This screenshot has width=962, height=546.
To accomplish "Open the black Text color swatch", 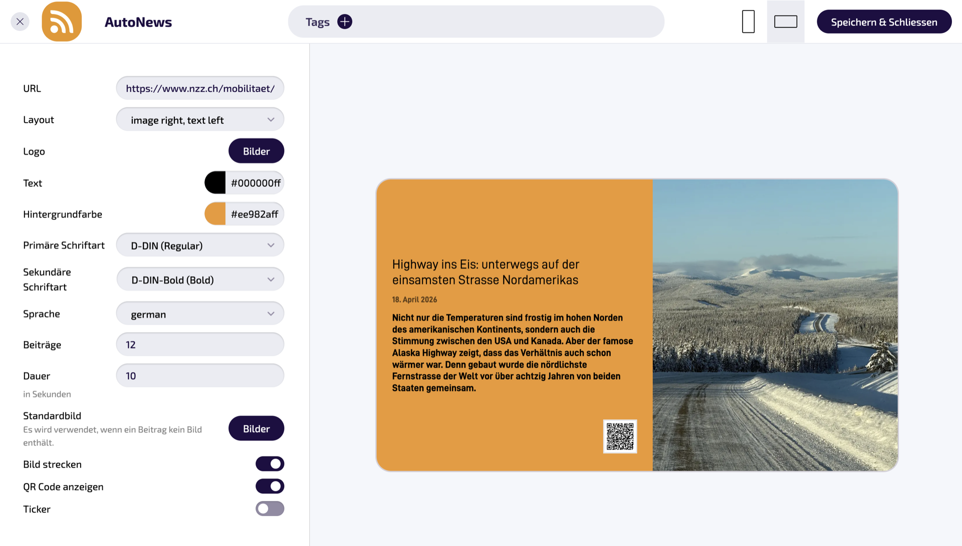I will pos(215,183).
